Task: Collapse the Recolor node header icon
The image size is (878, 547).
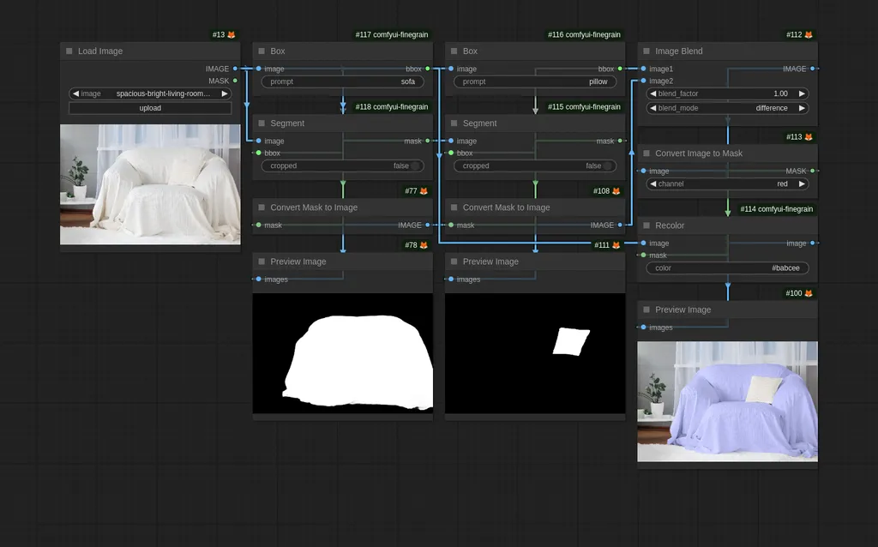Action: pyautogui.click(x=646, y=225)
